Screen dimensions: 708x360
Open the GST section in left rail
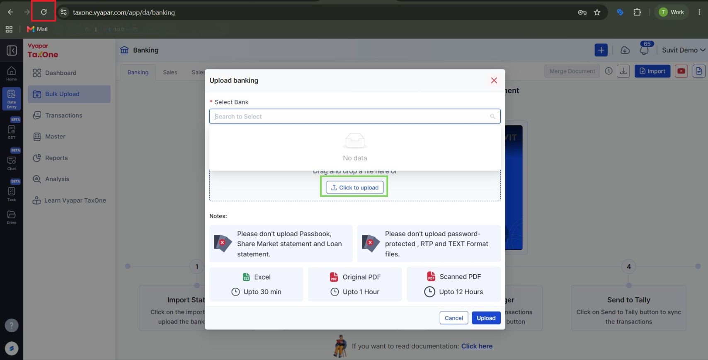[12, 132]
